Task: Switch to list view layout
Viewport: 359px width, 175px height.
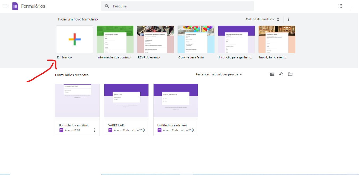Action: click(272, 74)
